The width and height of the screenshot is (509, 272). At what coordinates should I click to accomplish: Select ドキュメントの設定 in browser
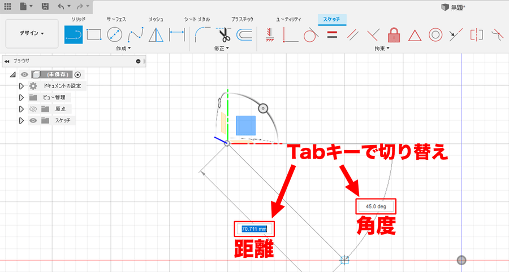pos(62,86)
